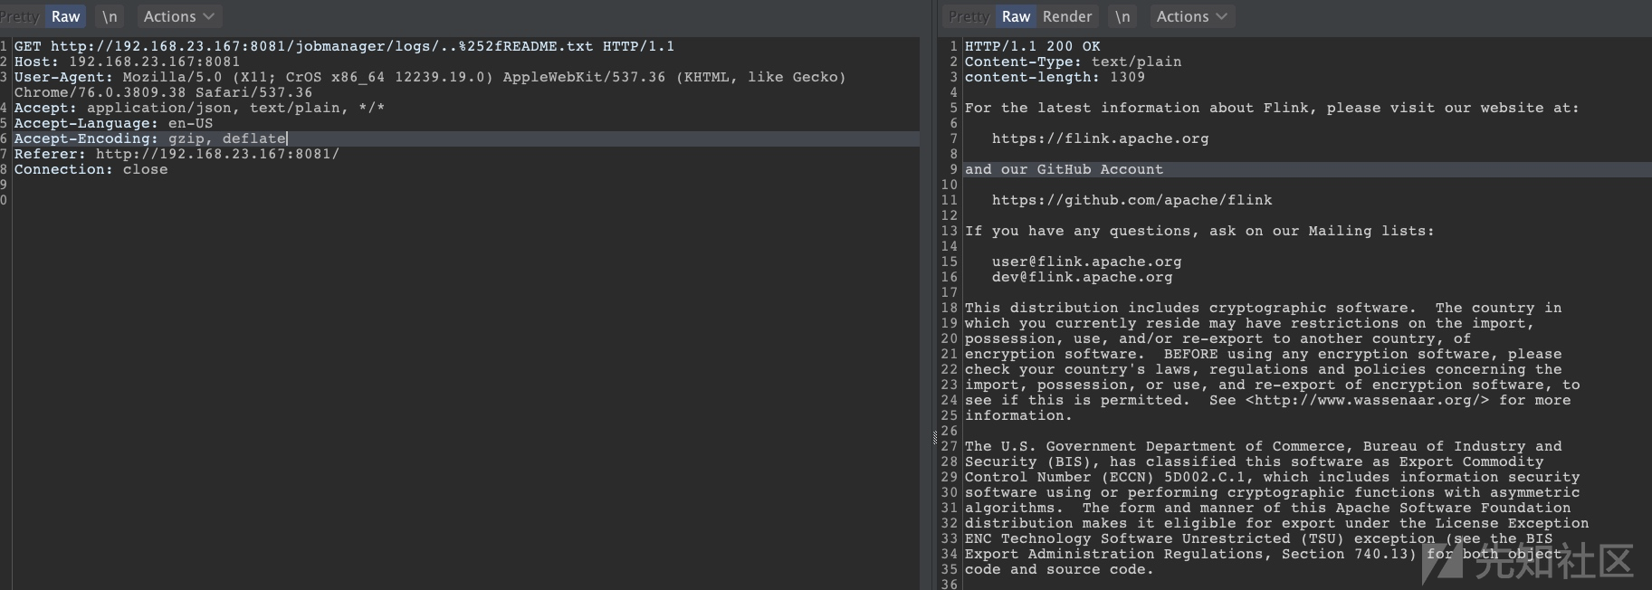The image size is (1652, 590).
Task: Click the 'Control Number (ECCN) 5D002.C.1' line
Action: (x=1272, y=477)
